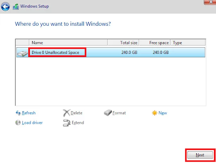Click the Delete X icon
Screen dimensions: 216x163
pyautogui.click(x=66, y=113)
